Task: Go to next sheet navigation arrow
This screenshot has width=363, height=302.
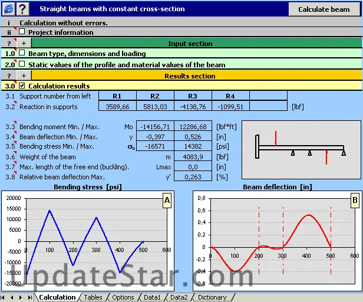Action: click(21, 297)
